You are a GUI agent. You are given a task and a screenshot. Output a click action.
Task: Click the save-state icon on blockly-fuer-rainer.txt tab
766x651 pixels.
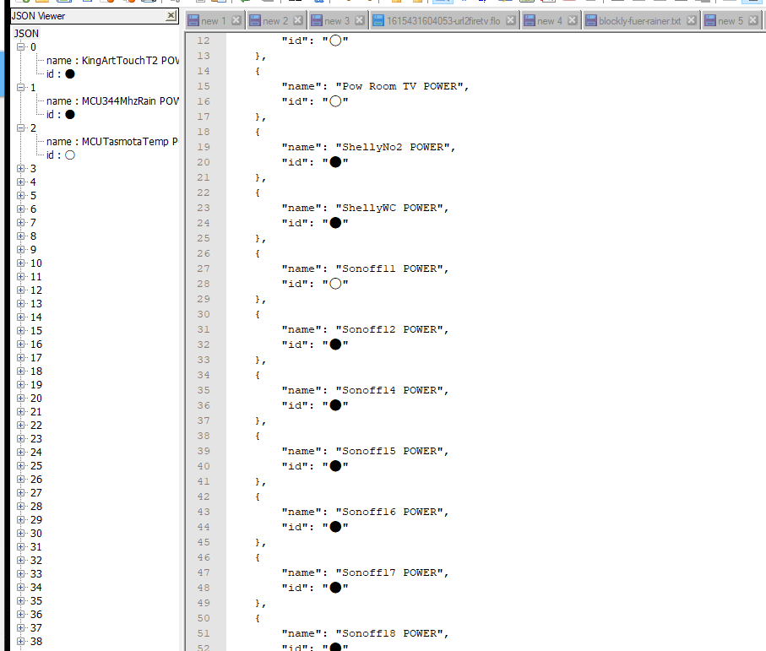coord(591,21)
